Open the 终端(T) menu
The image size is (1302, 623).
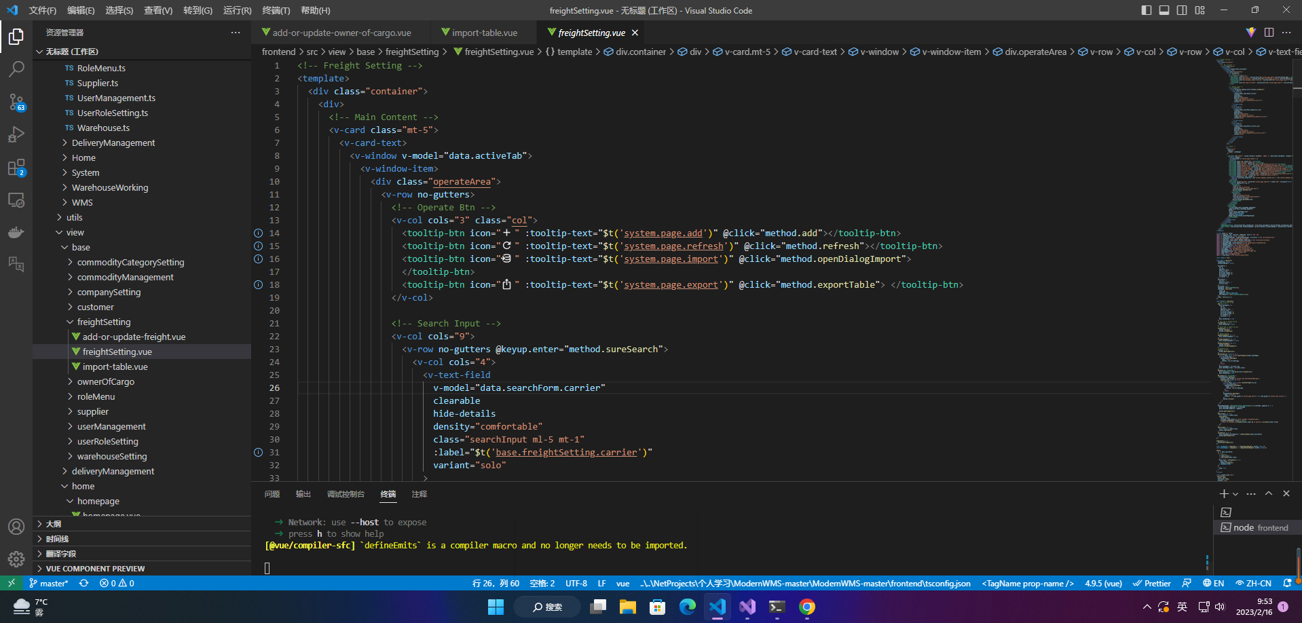(276, 10)
